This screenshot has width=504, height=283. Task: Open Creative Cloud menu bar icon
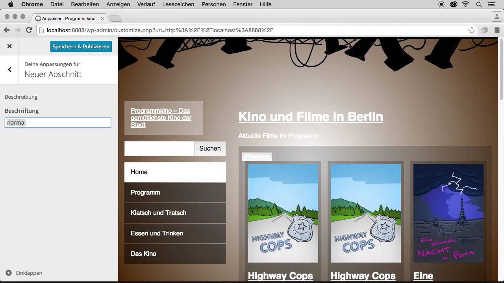pos(453,4)
